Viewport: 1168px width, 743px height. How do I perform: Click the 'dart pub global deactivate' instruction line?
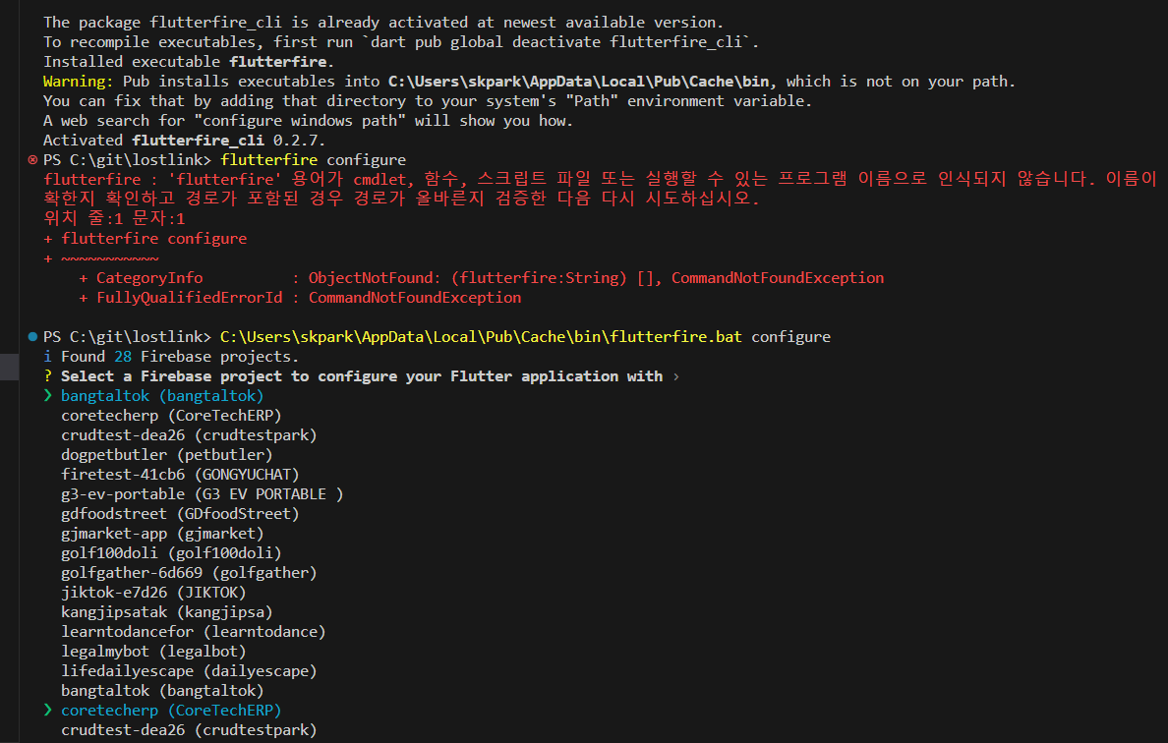pos(401,42)
